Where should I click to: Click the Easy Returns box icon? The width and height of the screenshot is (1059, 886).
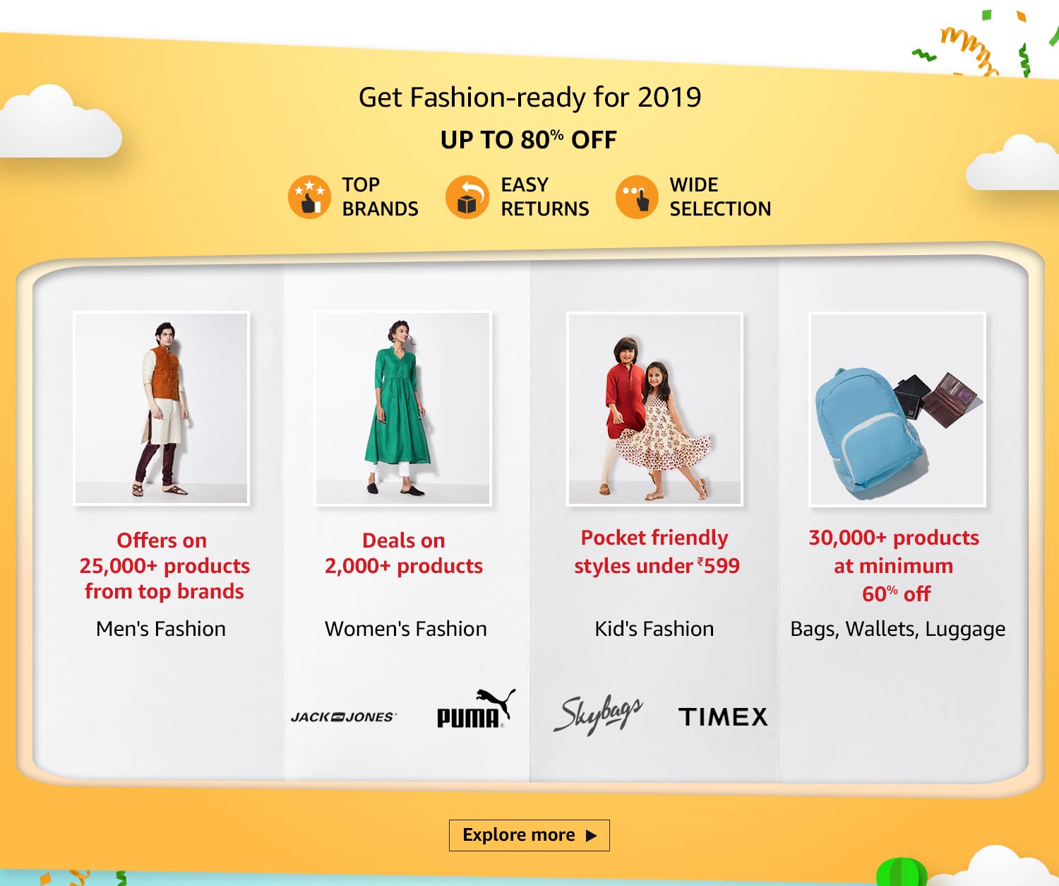467,196
